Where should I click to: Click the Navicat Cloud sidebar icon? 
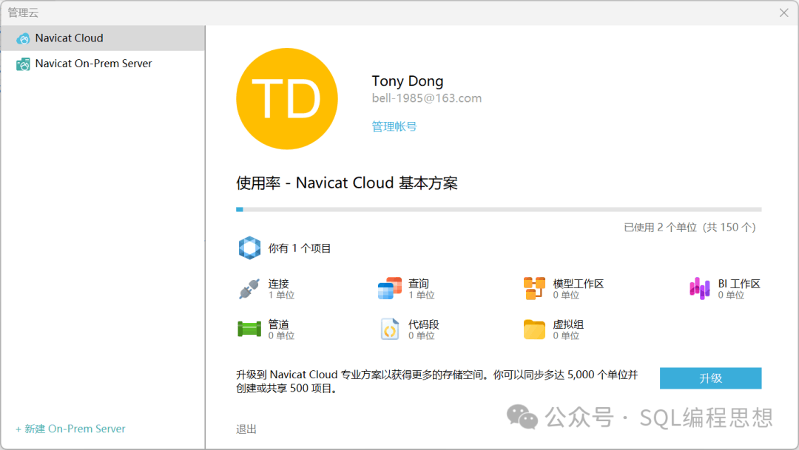tap(23, 38)
